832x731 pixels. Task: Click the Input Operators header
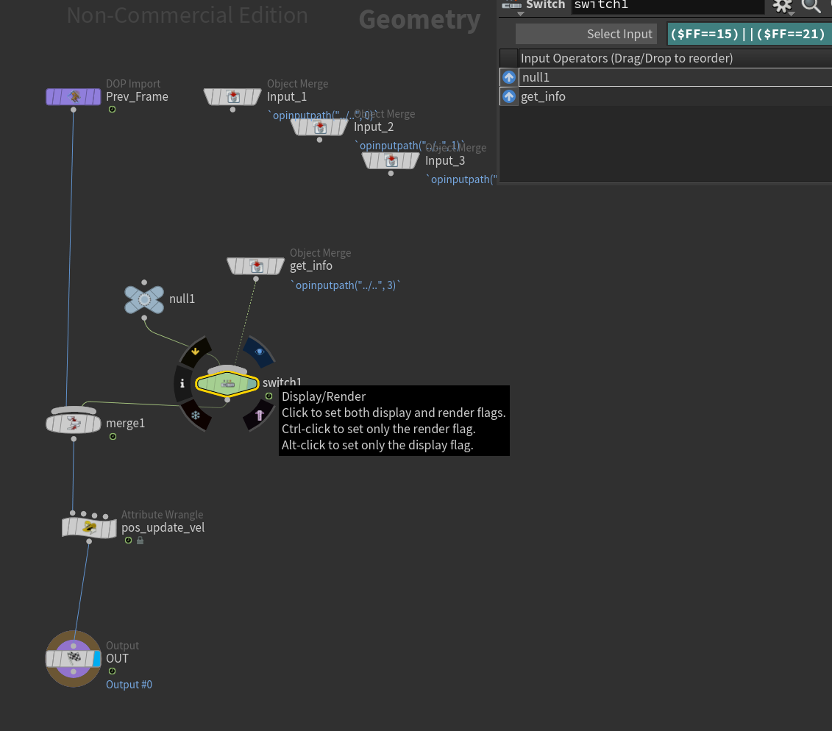[675, 58]
